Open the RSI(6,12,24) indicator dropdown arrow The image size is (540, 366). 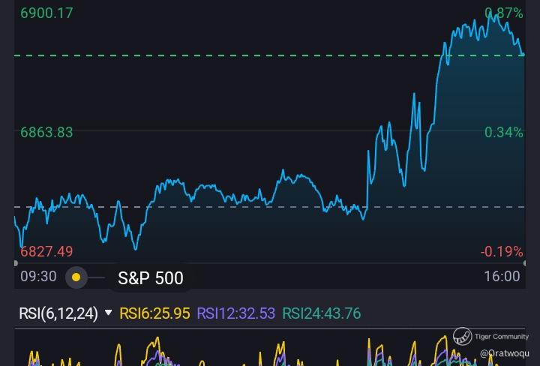(108, 313)
